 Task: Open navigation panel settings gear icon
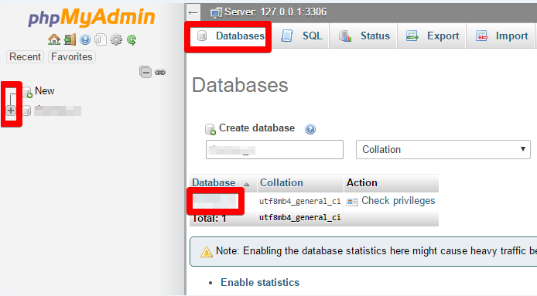(116, 39)
